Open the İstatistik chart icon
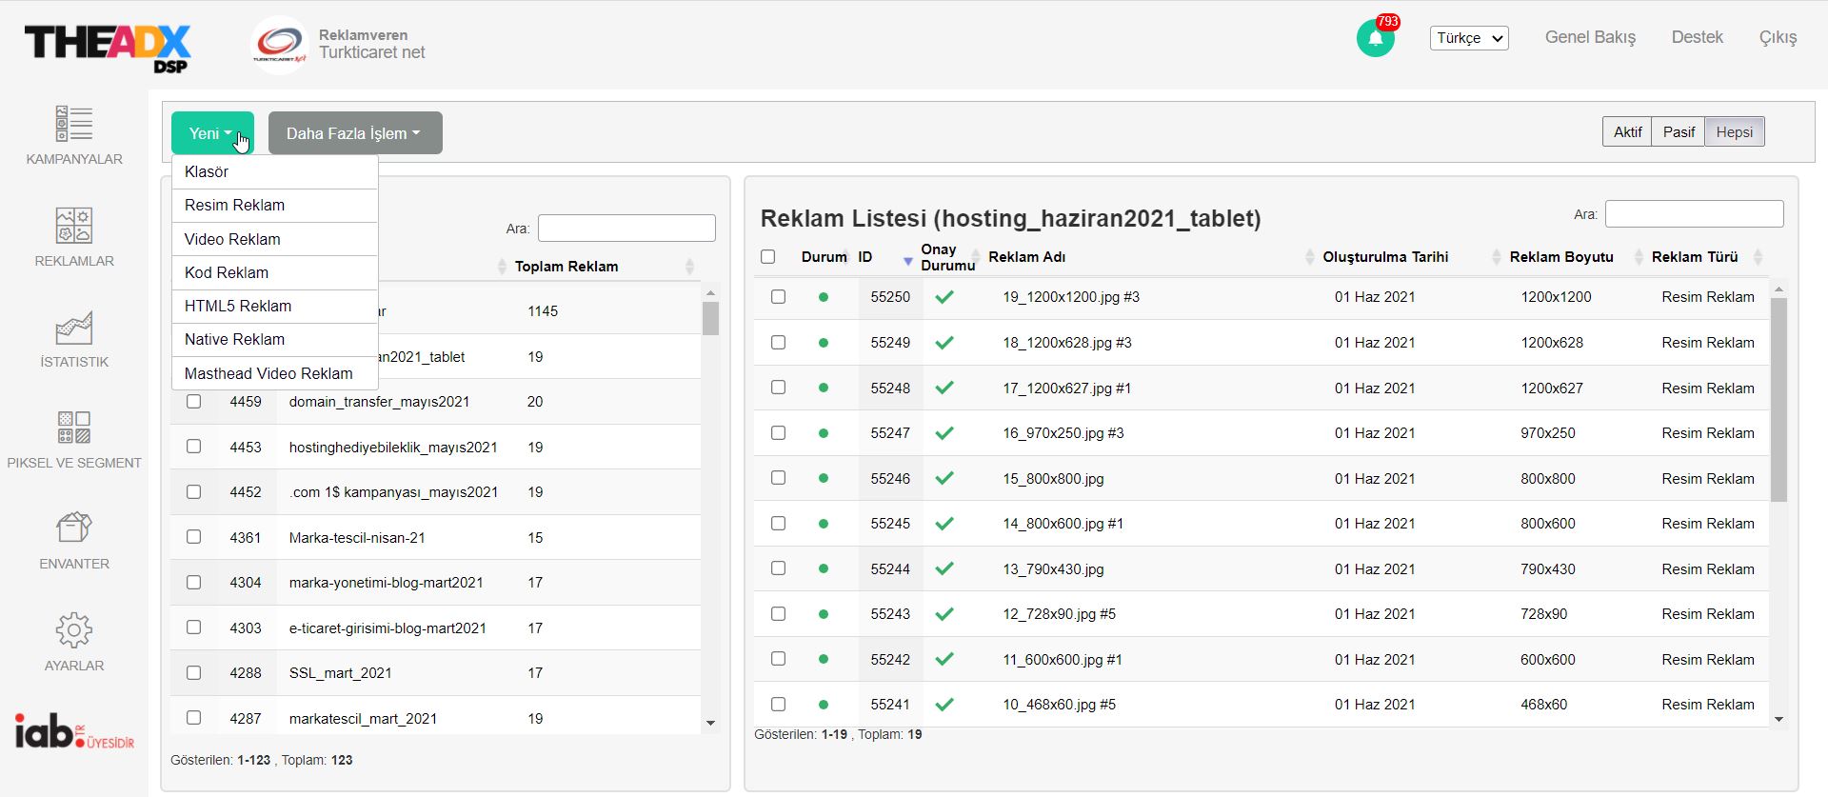The height and width of the screenshot is (797, 1828). [x=74, y=328]
